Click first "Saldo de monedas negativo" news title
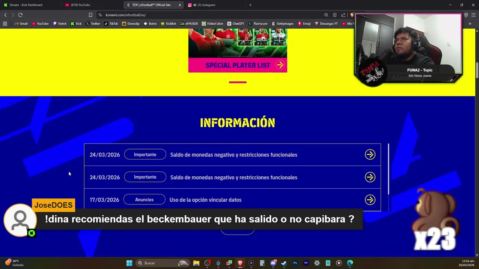 pyautogui.click(x=234, y=155)
